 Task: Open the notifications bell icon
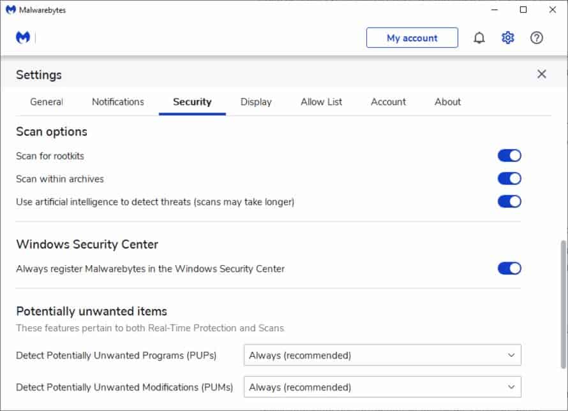pyautogui.click(x=479, y=38)
